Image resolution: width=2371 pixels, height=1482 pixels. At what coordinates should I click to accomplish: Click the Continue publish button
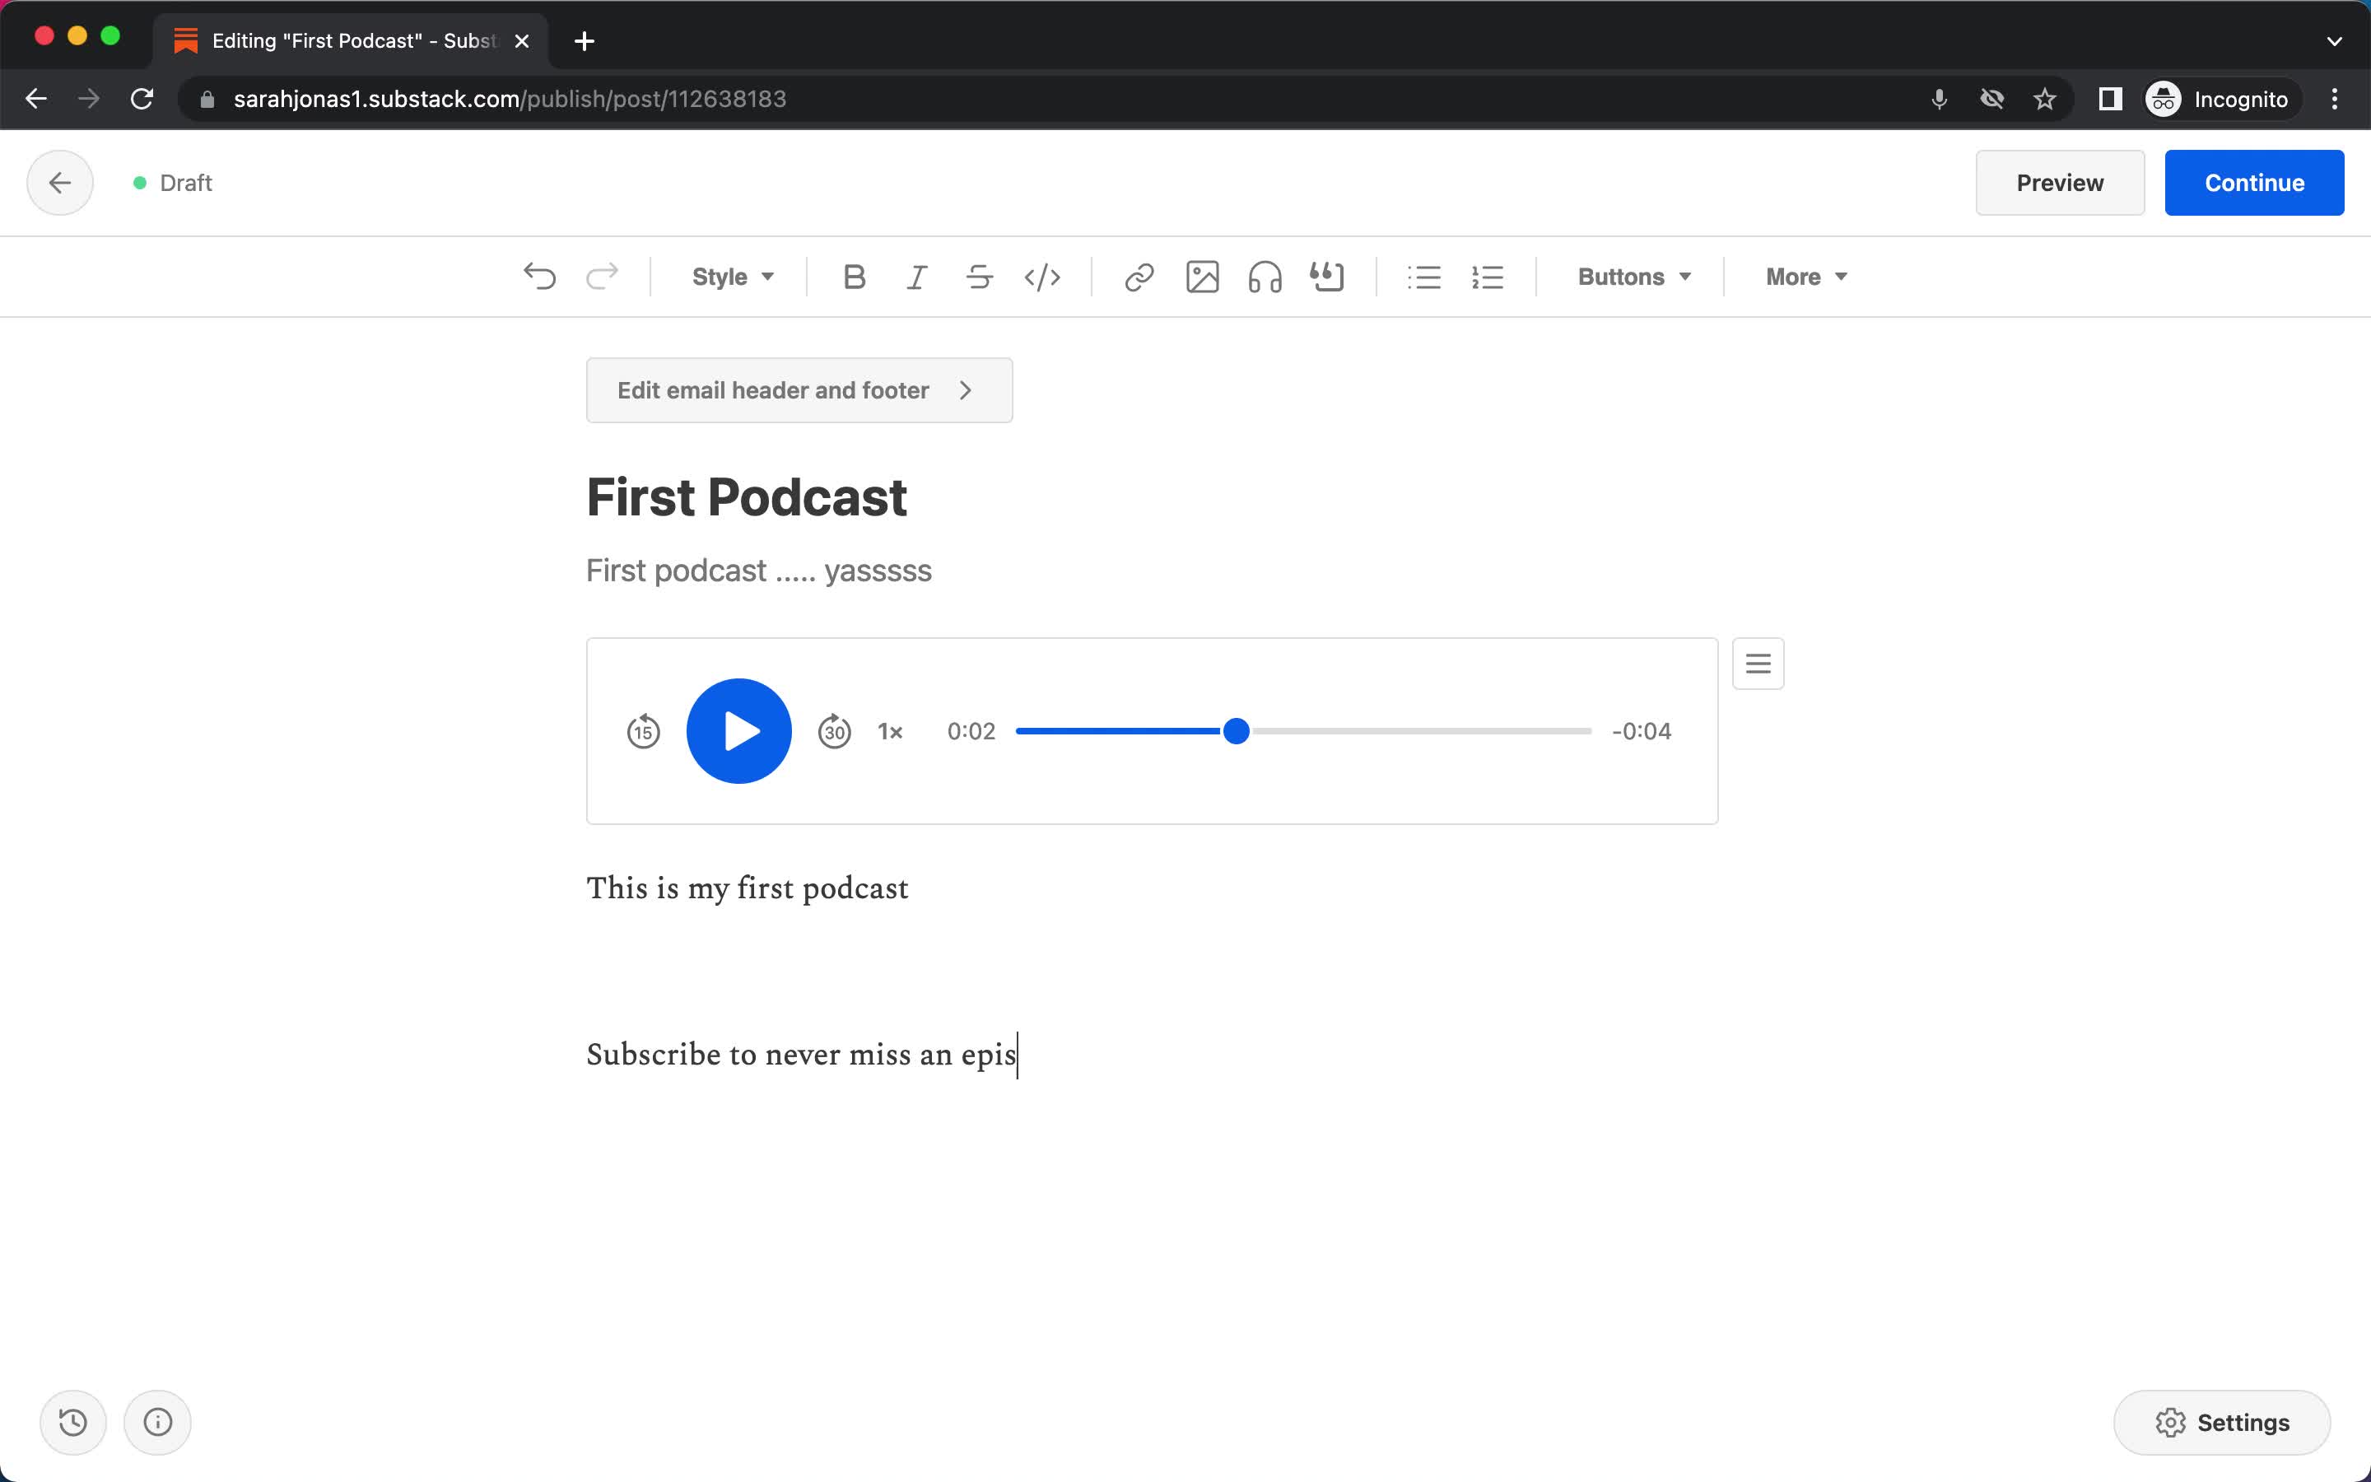coord(2255,183)
